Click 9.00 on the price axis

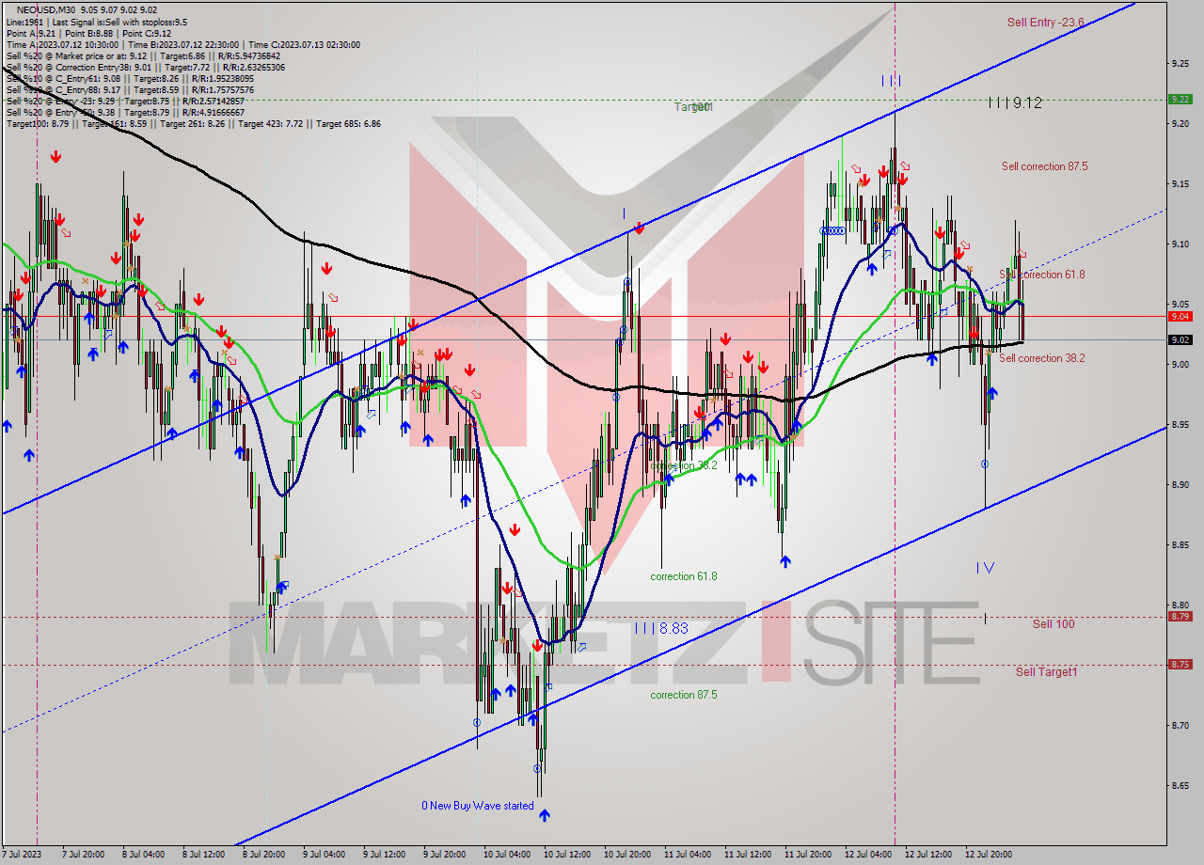point(1181,364)
